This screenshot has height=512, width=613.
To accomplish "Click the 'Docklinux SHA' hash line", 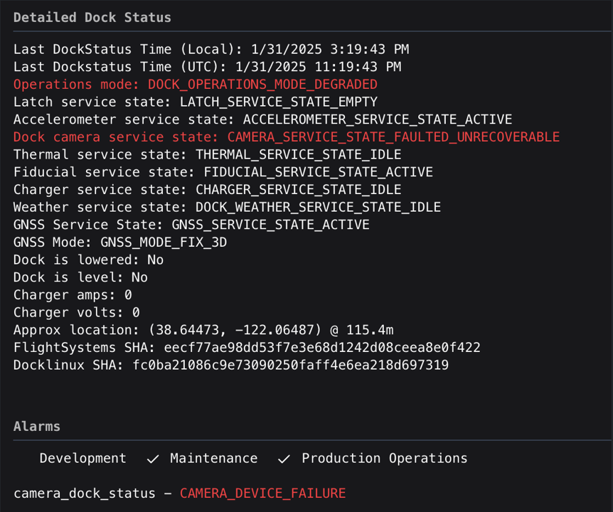I will tap(231, 366).
